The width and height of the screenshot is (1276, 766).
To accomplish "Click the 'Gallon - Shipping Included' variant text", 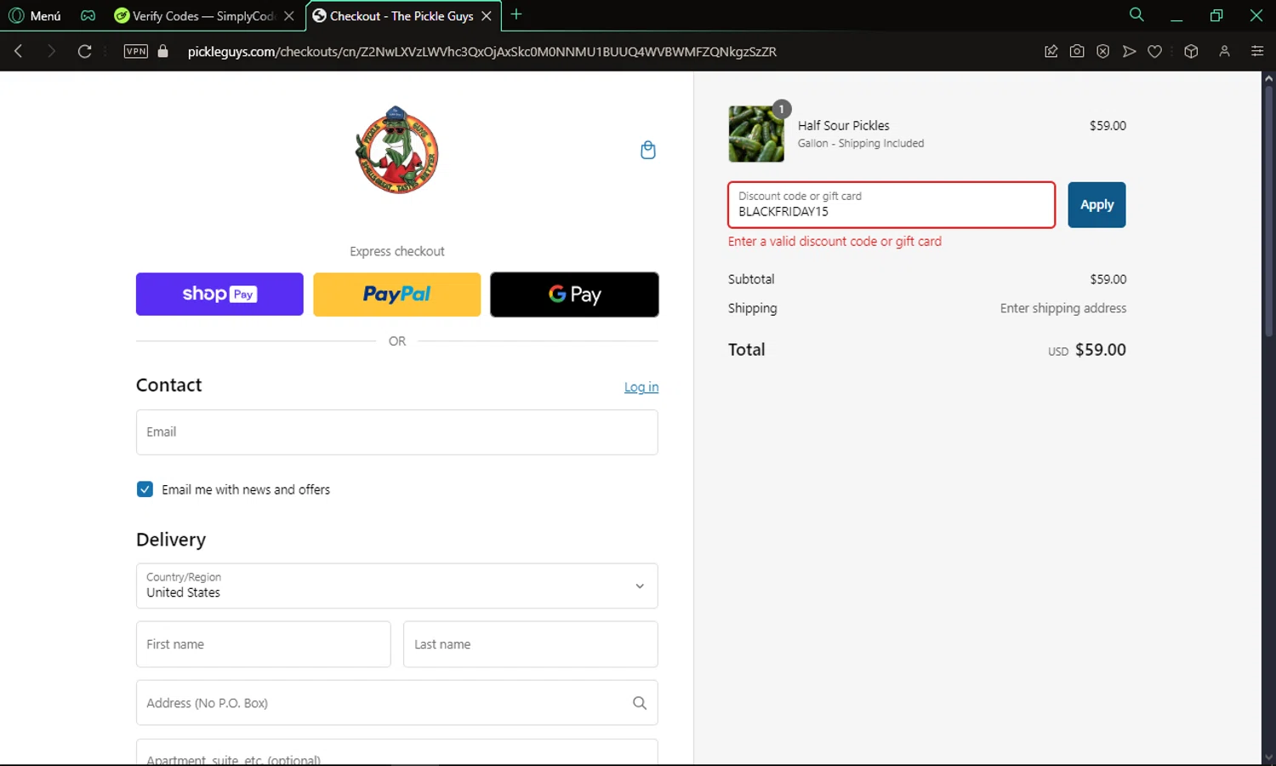I will click(x=861, y=143).
